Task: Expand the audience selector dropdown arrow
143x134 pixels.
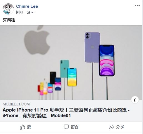Action: pos(32,12)
